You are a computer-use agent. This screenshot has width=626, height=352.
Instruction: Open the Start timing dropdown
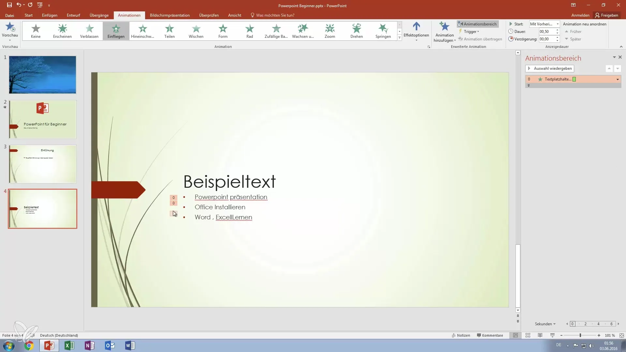558,24
